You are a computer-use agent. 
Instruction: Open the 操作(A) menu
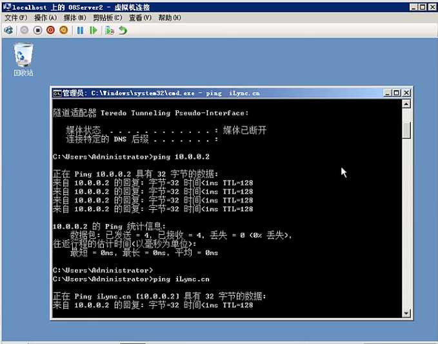45,18
